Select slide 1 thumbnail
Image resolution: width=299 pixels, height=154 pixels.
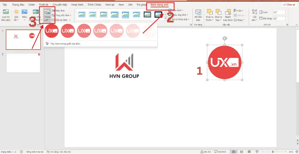(23, 39)
